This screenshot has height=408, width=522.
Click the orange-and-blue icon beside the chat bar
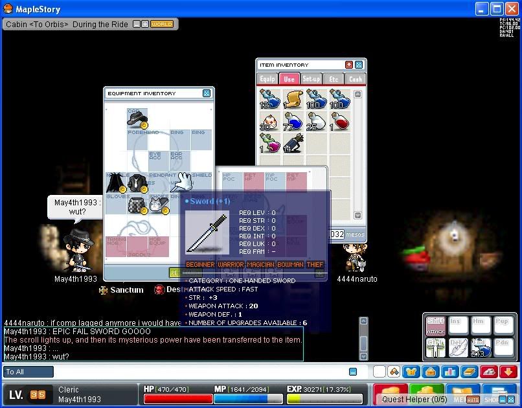coord(394,372)
